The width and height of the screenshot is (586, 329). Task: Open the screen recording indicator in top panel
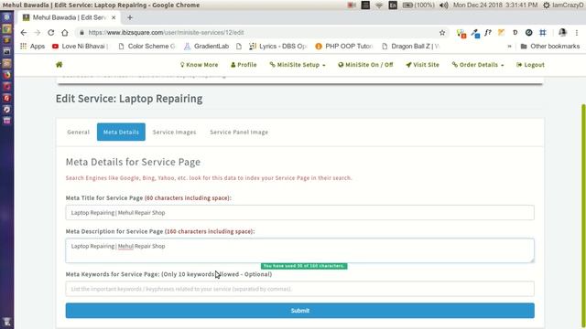(352, 5)
